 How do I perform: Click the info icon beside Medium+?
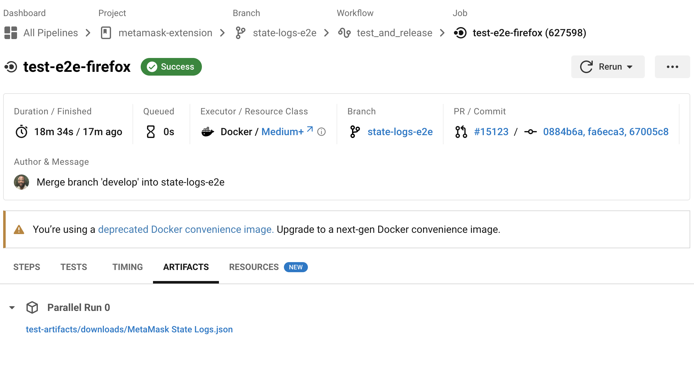tap(321, 132)
